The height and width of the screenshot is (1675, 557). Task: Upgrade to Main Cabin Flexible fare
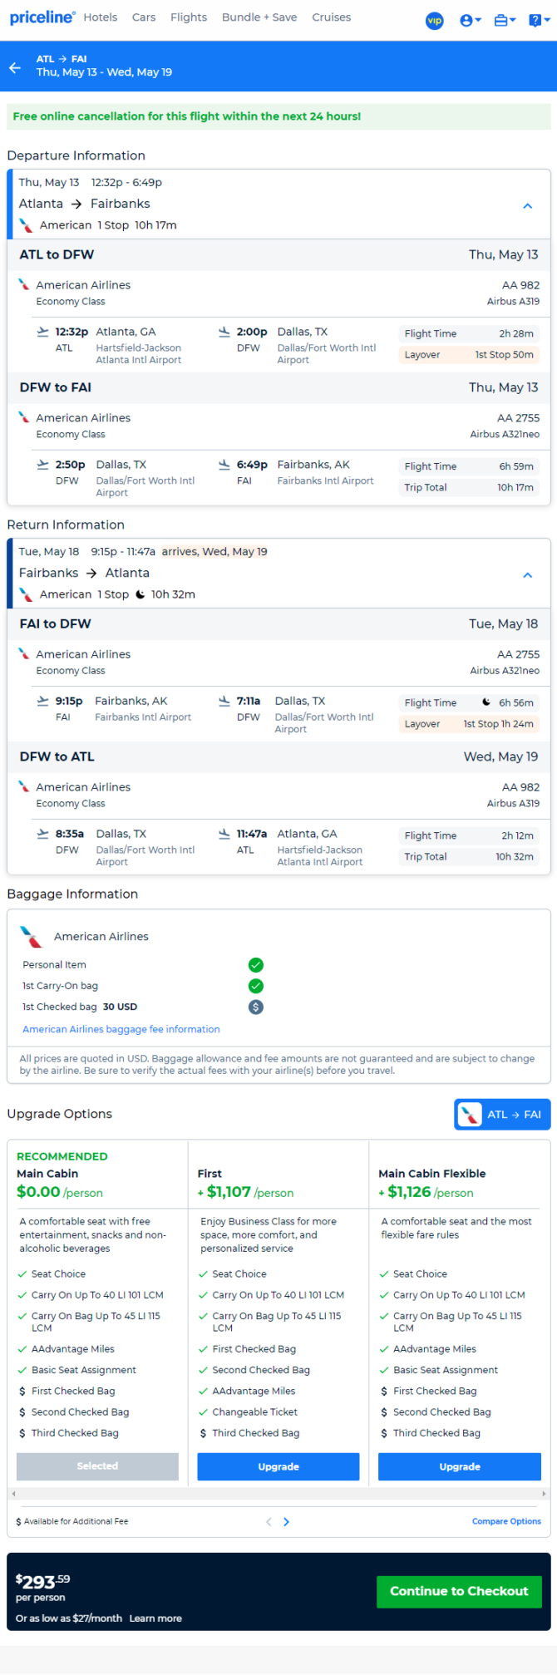pyautogui.click(x=460, y=1466)
